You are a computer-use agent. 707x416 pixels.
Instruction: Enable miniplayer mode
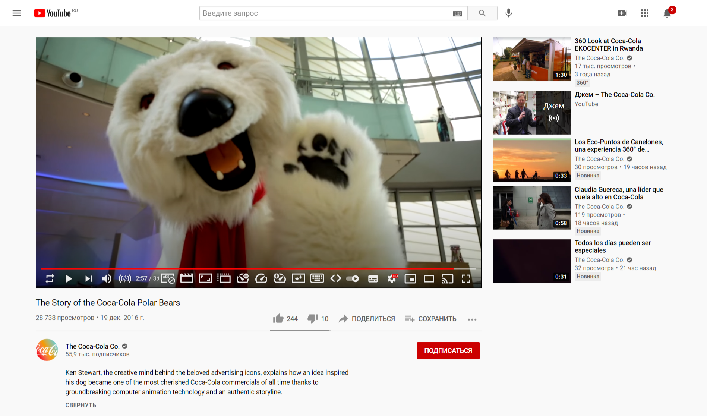[410, 278]
